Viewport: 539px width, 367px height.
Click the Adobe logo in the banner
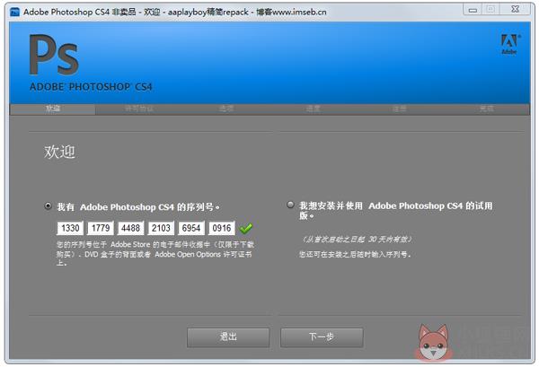point(509,44)
